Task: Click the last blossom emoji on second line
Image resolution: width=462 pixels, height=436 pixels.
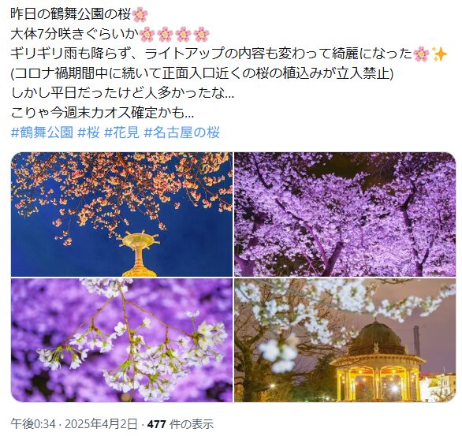Action: 202,35
